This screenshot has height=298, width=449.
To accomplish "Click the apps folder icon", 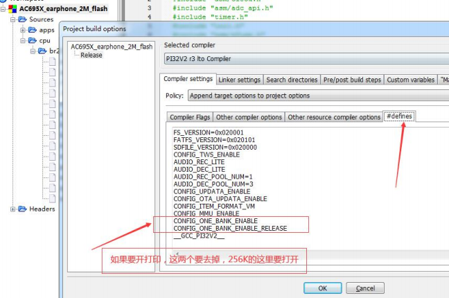I will (x=33, y=30).
